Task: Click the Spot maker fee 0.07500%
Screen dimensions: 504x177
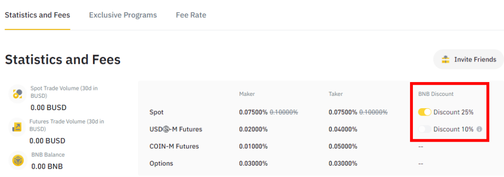Action: click(253, 112)
